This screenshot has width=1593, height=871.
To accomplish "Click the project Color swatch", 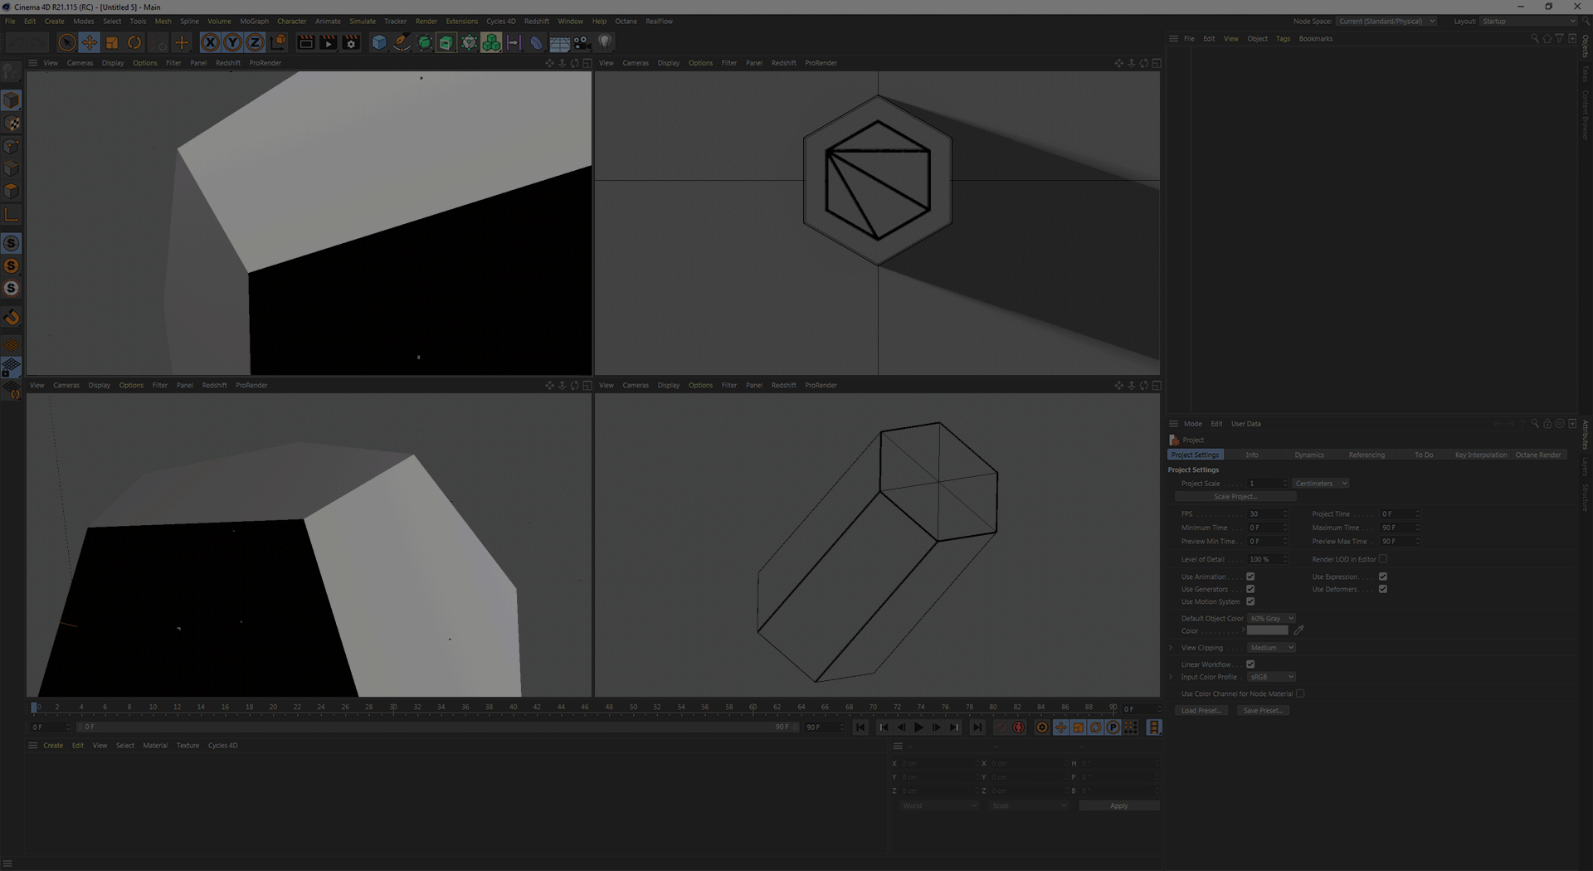I will pyautogui.click(x=1267, y=631).
